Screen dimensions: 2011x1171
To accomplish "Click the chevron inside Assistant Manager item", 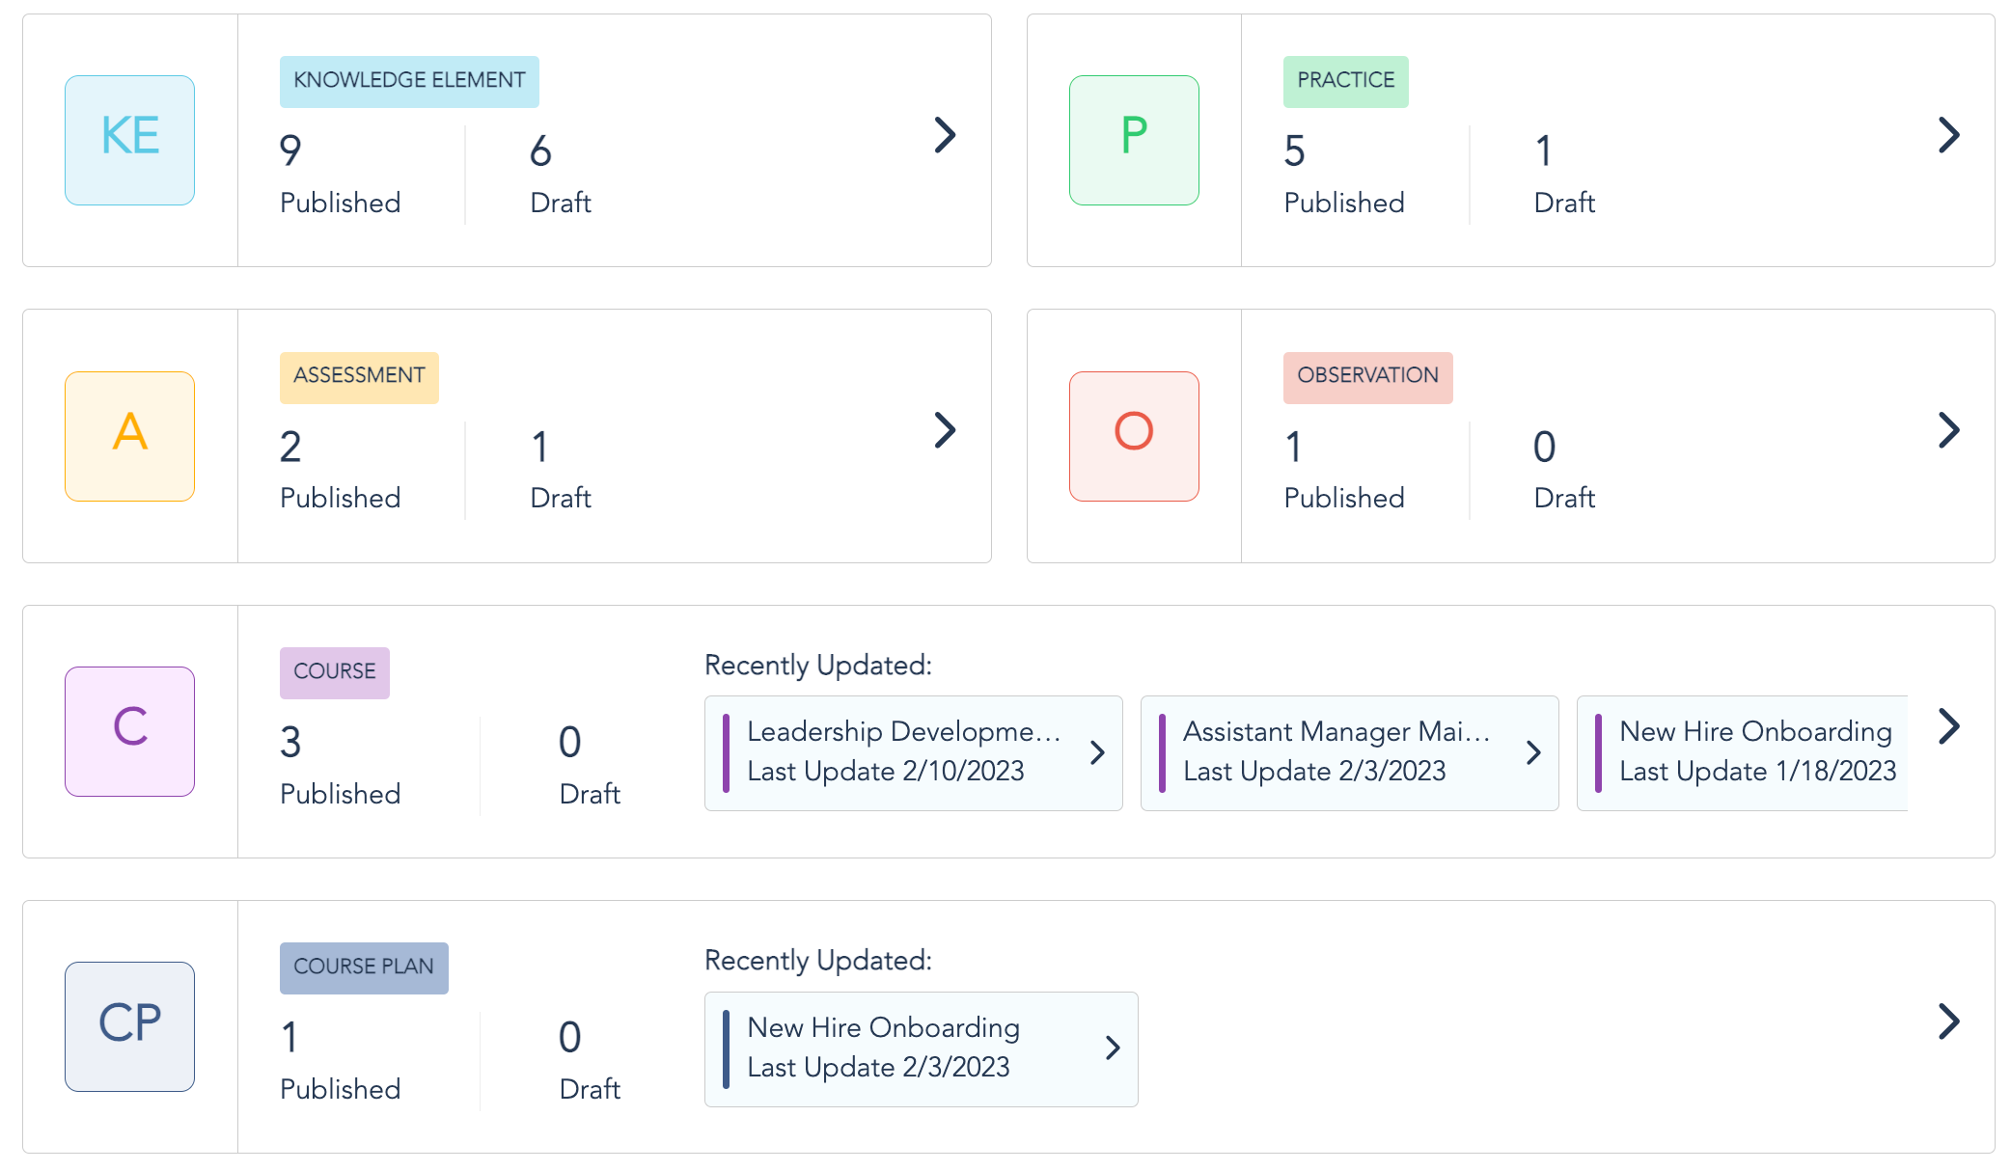I will [1532, 752].
